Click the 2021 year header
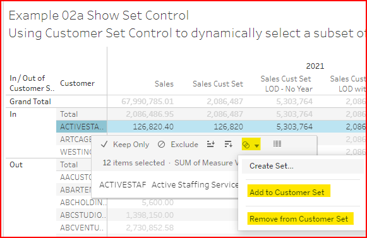The height and width of the screenshot is (238, 367). coord(315,66)
